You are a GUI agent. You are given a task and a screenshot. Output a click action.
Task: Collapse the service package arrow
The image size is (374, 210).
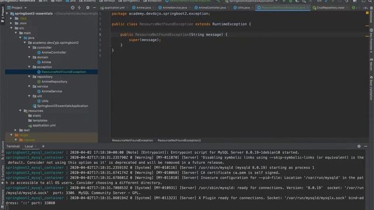[29, 86]
